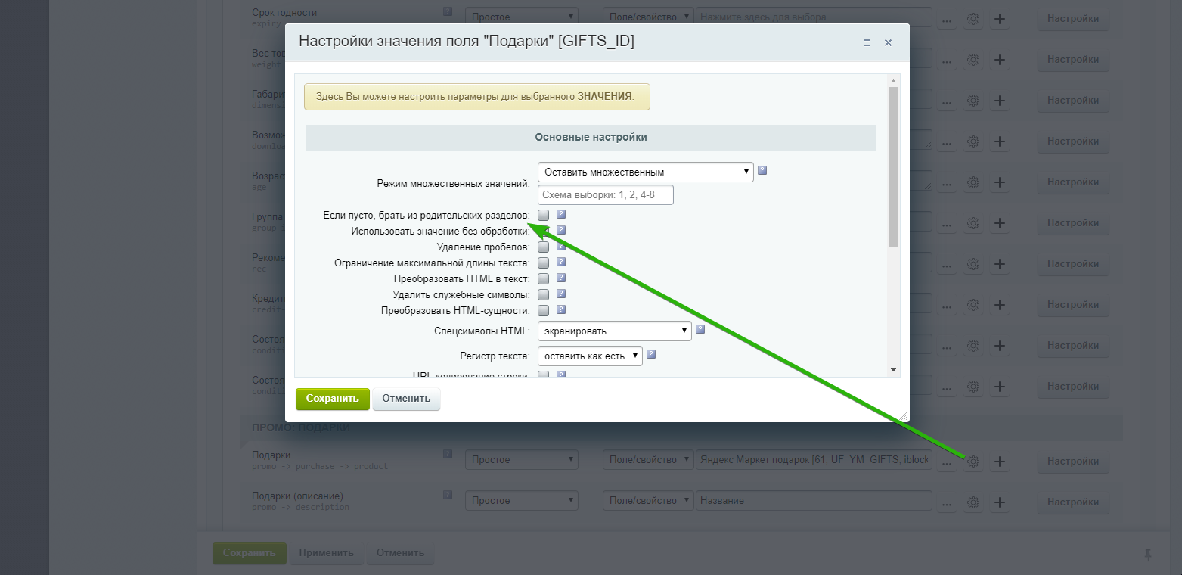Click gear icon in Срок годности row
The image size is (1182, 575).
click(974, 19)
